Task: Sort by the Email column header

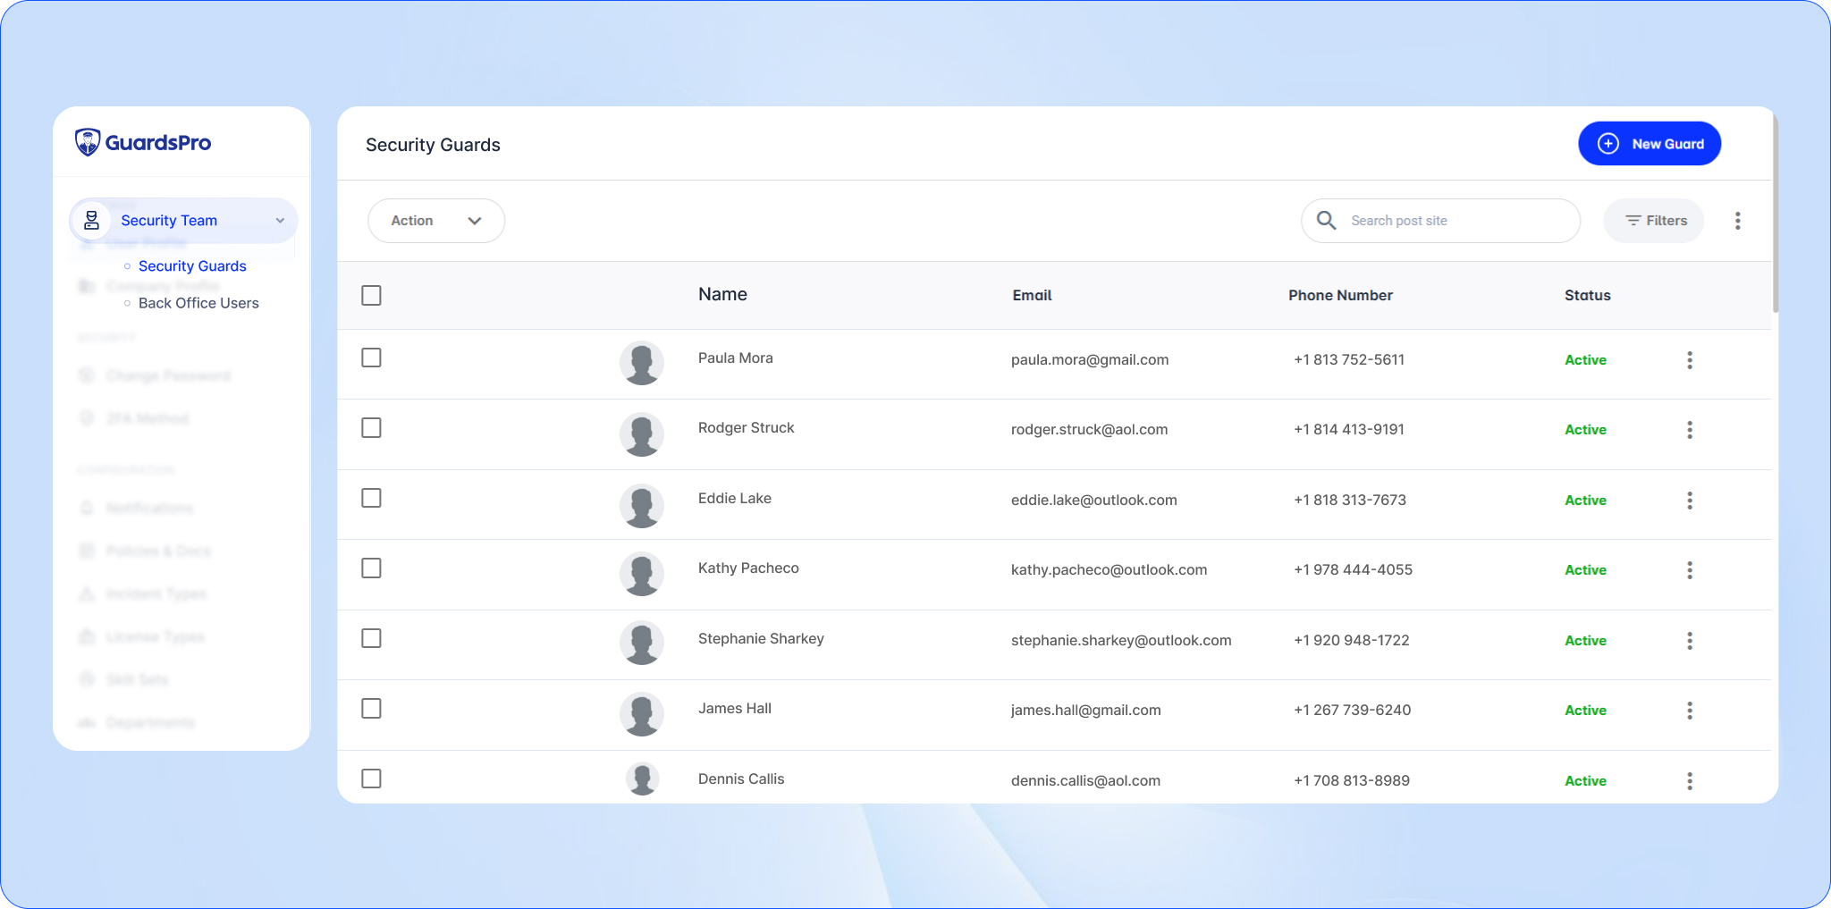Action: (x=1032, y=295)
